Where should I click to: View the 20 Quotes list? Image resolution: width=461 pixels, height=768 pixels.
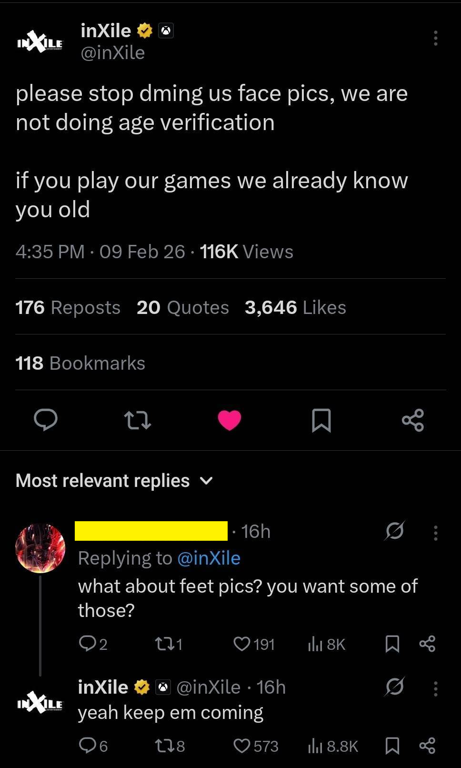183,307
